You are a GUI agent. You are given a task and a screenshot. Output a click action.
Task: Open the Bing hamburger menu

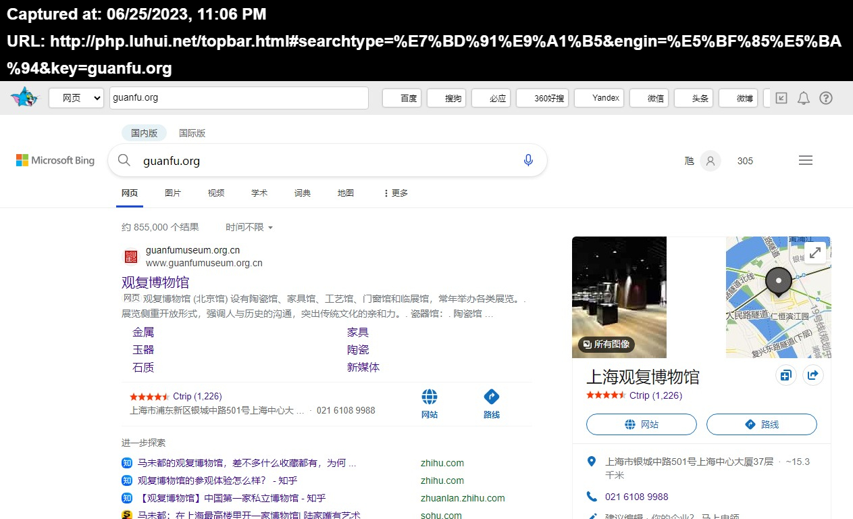(x=805, y=160)
